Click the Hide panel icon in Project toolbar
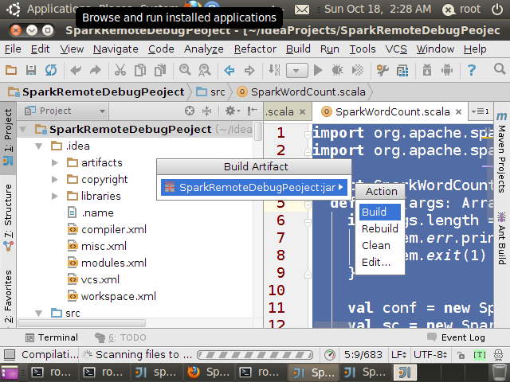Image resolution: width=510 pixels, height=382 pixels. click(252, 111)
